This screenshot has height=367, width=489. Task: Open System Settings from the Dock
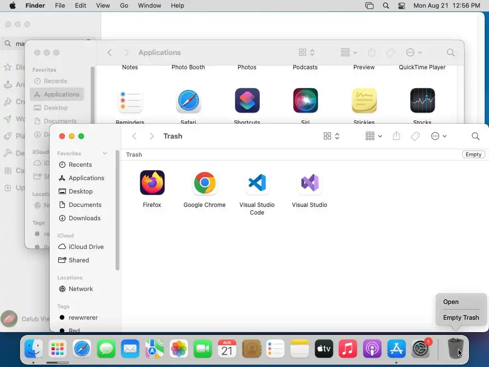coord(420,349)
